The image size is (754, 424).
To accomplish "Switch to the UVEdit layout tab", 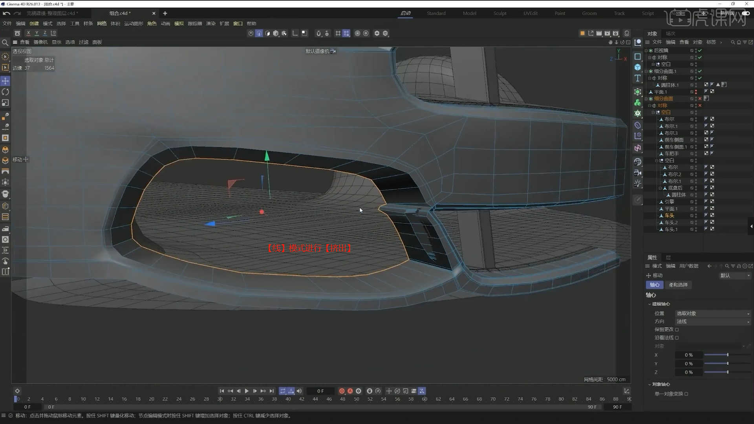I will (531, 13).
